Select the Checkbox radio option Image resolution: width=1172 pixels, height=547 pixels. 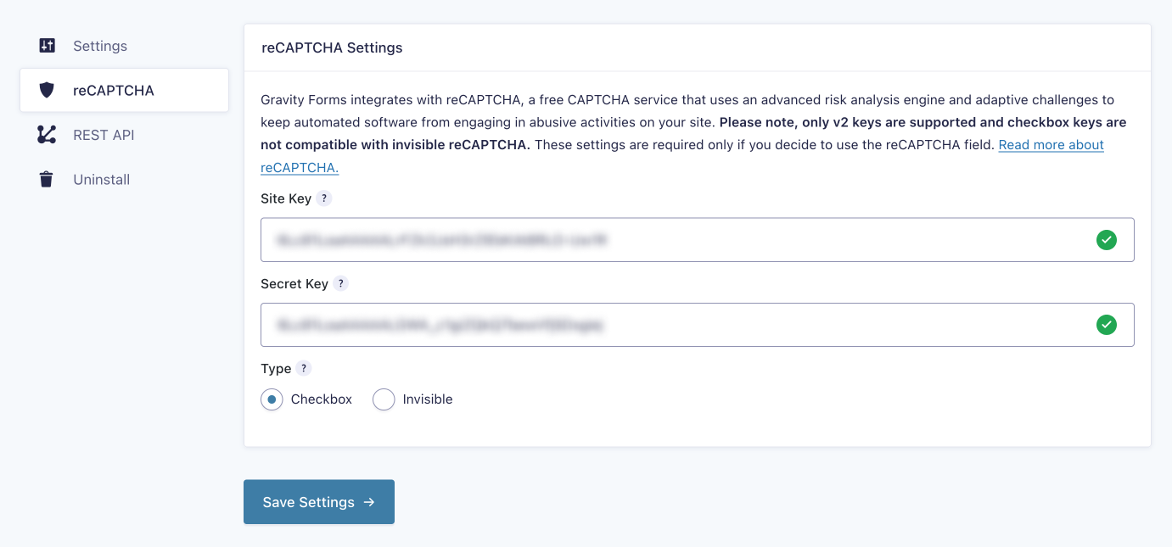pyautogui.click(x=272, y=399)
